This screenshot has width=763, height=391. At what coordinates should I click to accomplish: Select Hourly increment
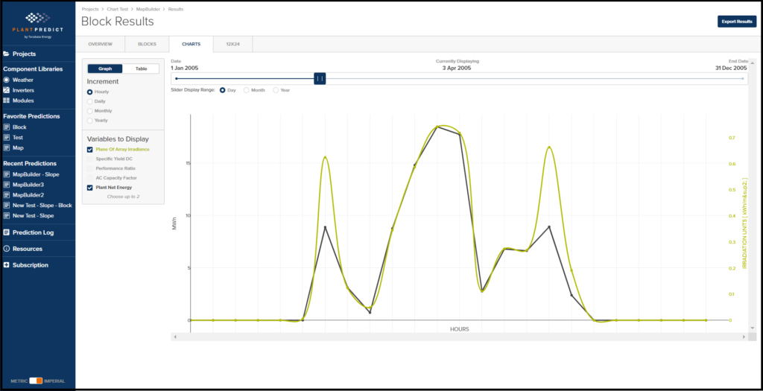90,92
